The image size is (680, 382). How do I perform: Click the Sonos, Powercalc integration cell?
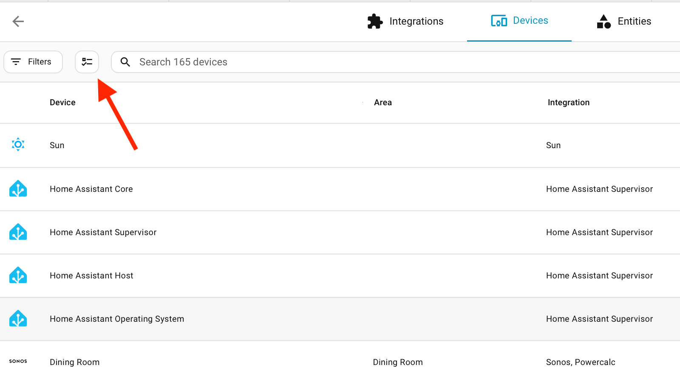(581, 362)
